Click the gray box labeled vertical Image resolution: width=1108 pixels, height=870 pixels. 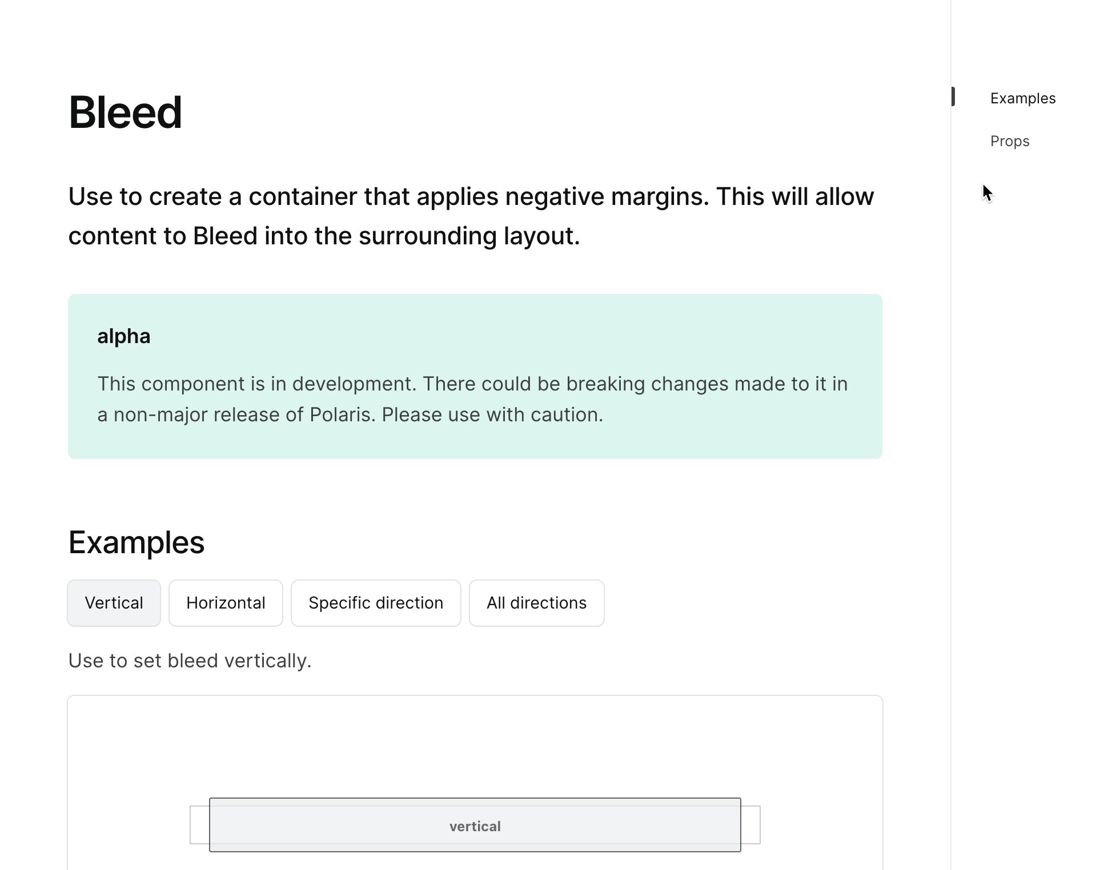(475, 825)
